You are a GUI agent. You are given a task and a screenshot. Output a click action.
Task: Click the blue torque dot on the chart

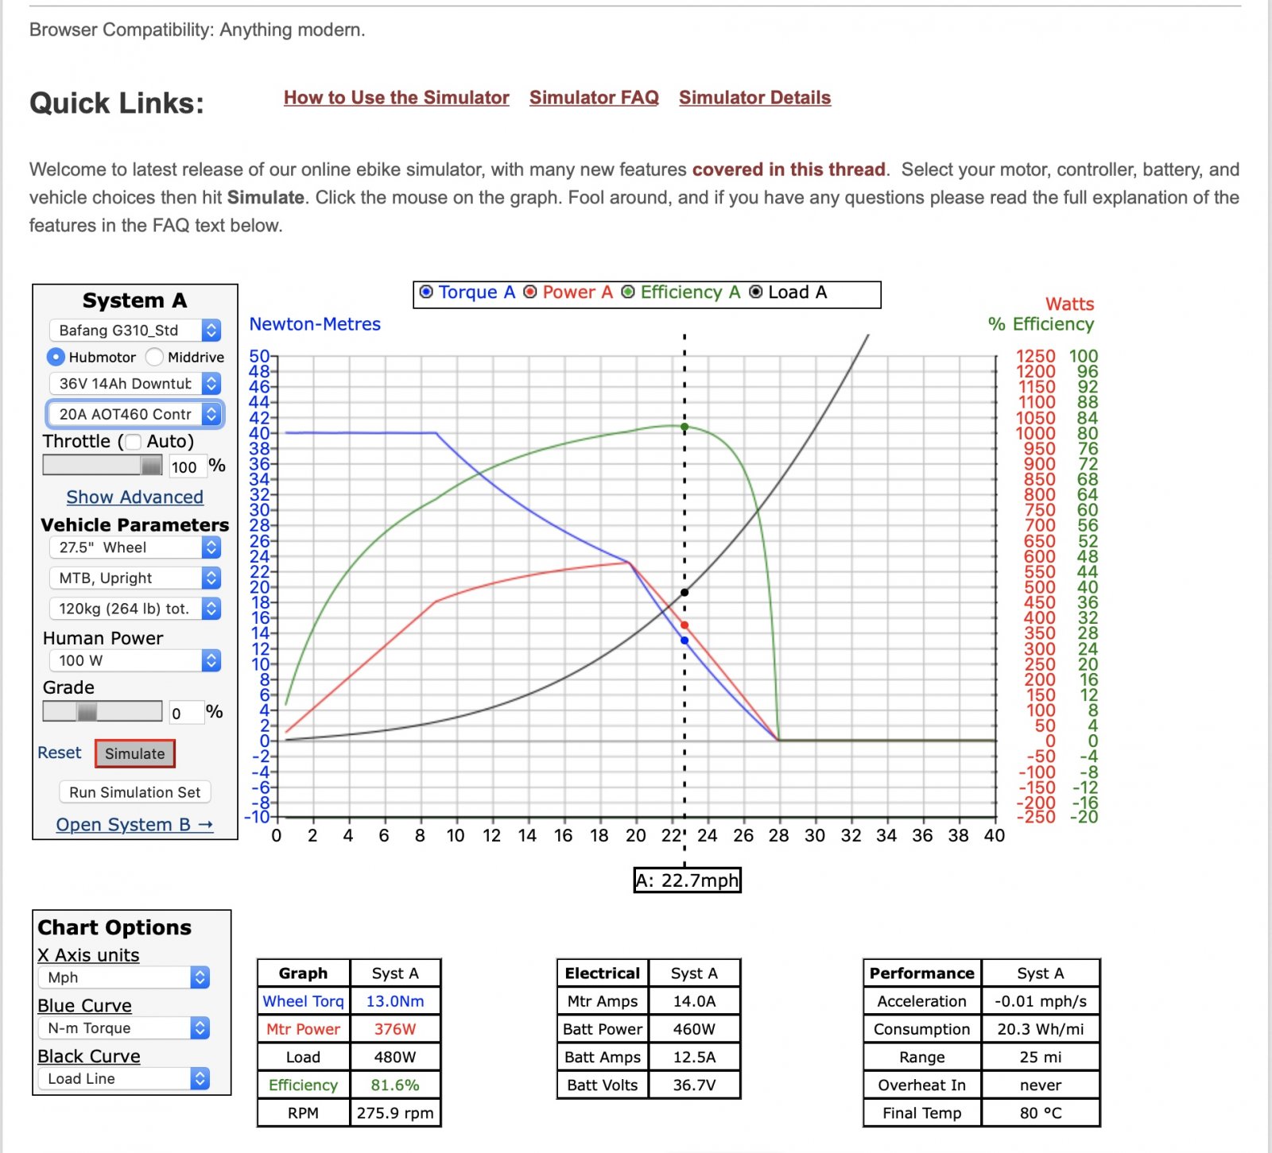coord(684,640)
